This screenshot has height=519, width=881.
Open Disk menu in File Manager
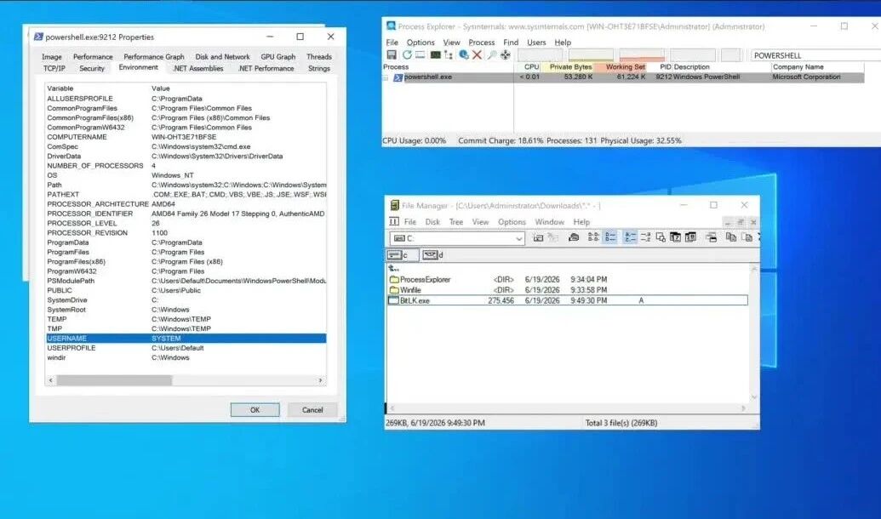click(x=432, y=222)
